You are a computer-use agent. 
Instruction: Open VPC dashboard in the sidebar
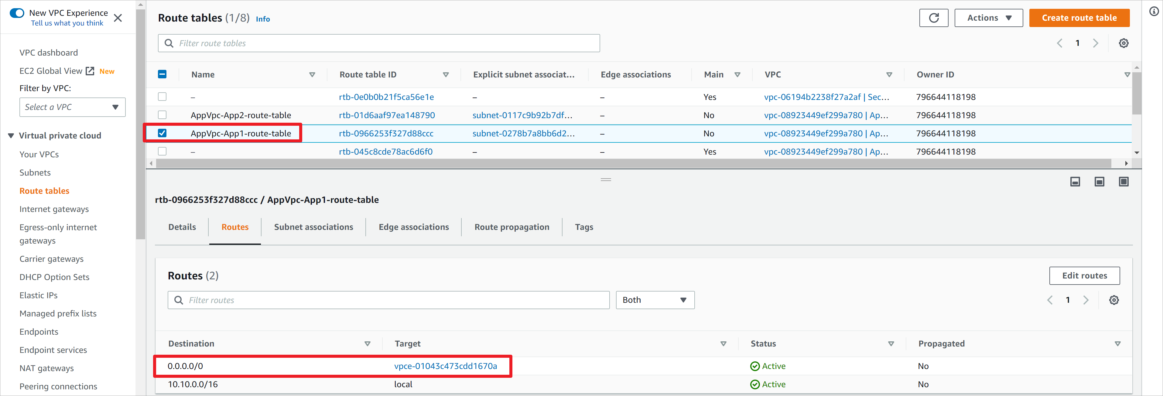pyautogui.click(x=48, y=53)
